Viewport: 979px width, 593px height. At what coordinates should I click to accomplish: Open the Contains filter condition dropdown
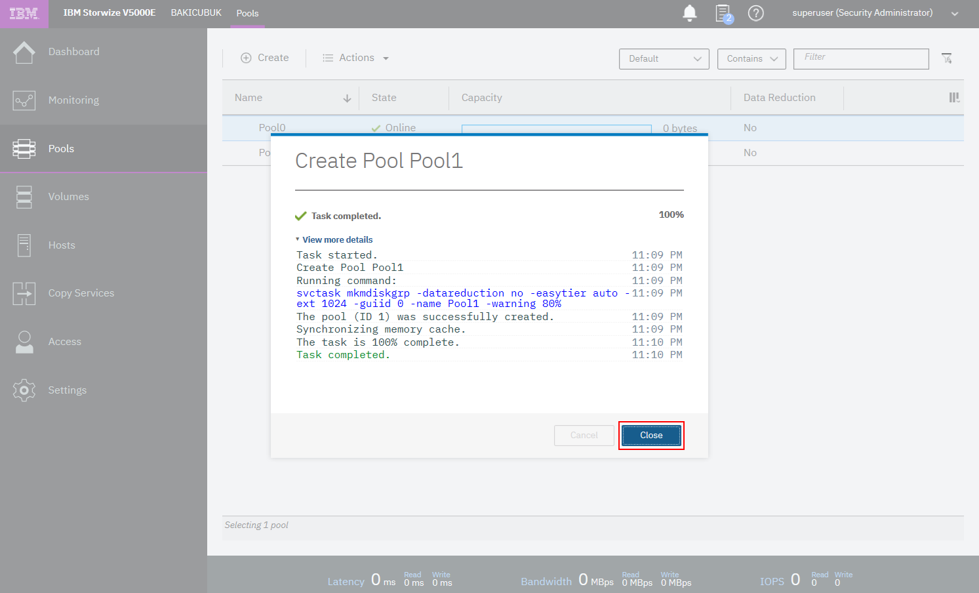pyautogui.click(x=751, y=58)
